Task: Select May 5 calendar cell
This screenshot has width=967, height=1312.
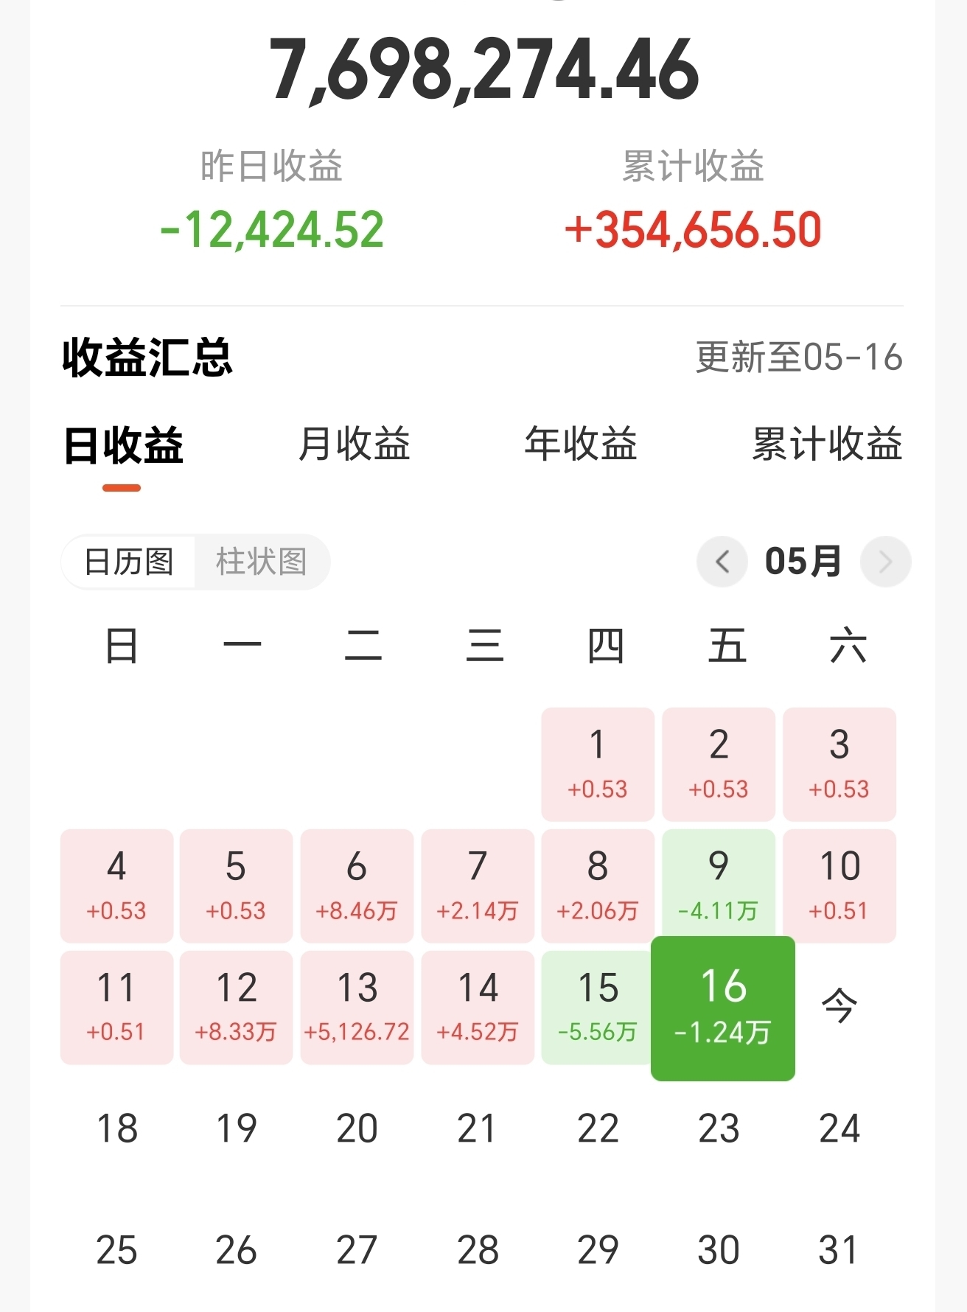Action: 236,886
